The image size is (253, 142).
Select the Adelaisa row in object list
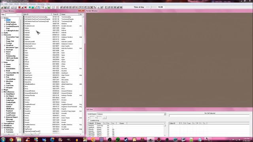click(x=53, y=37)
